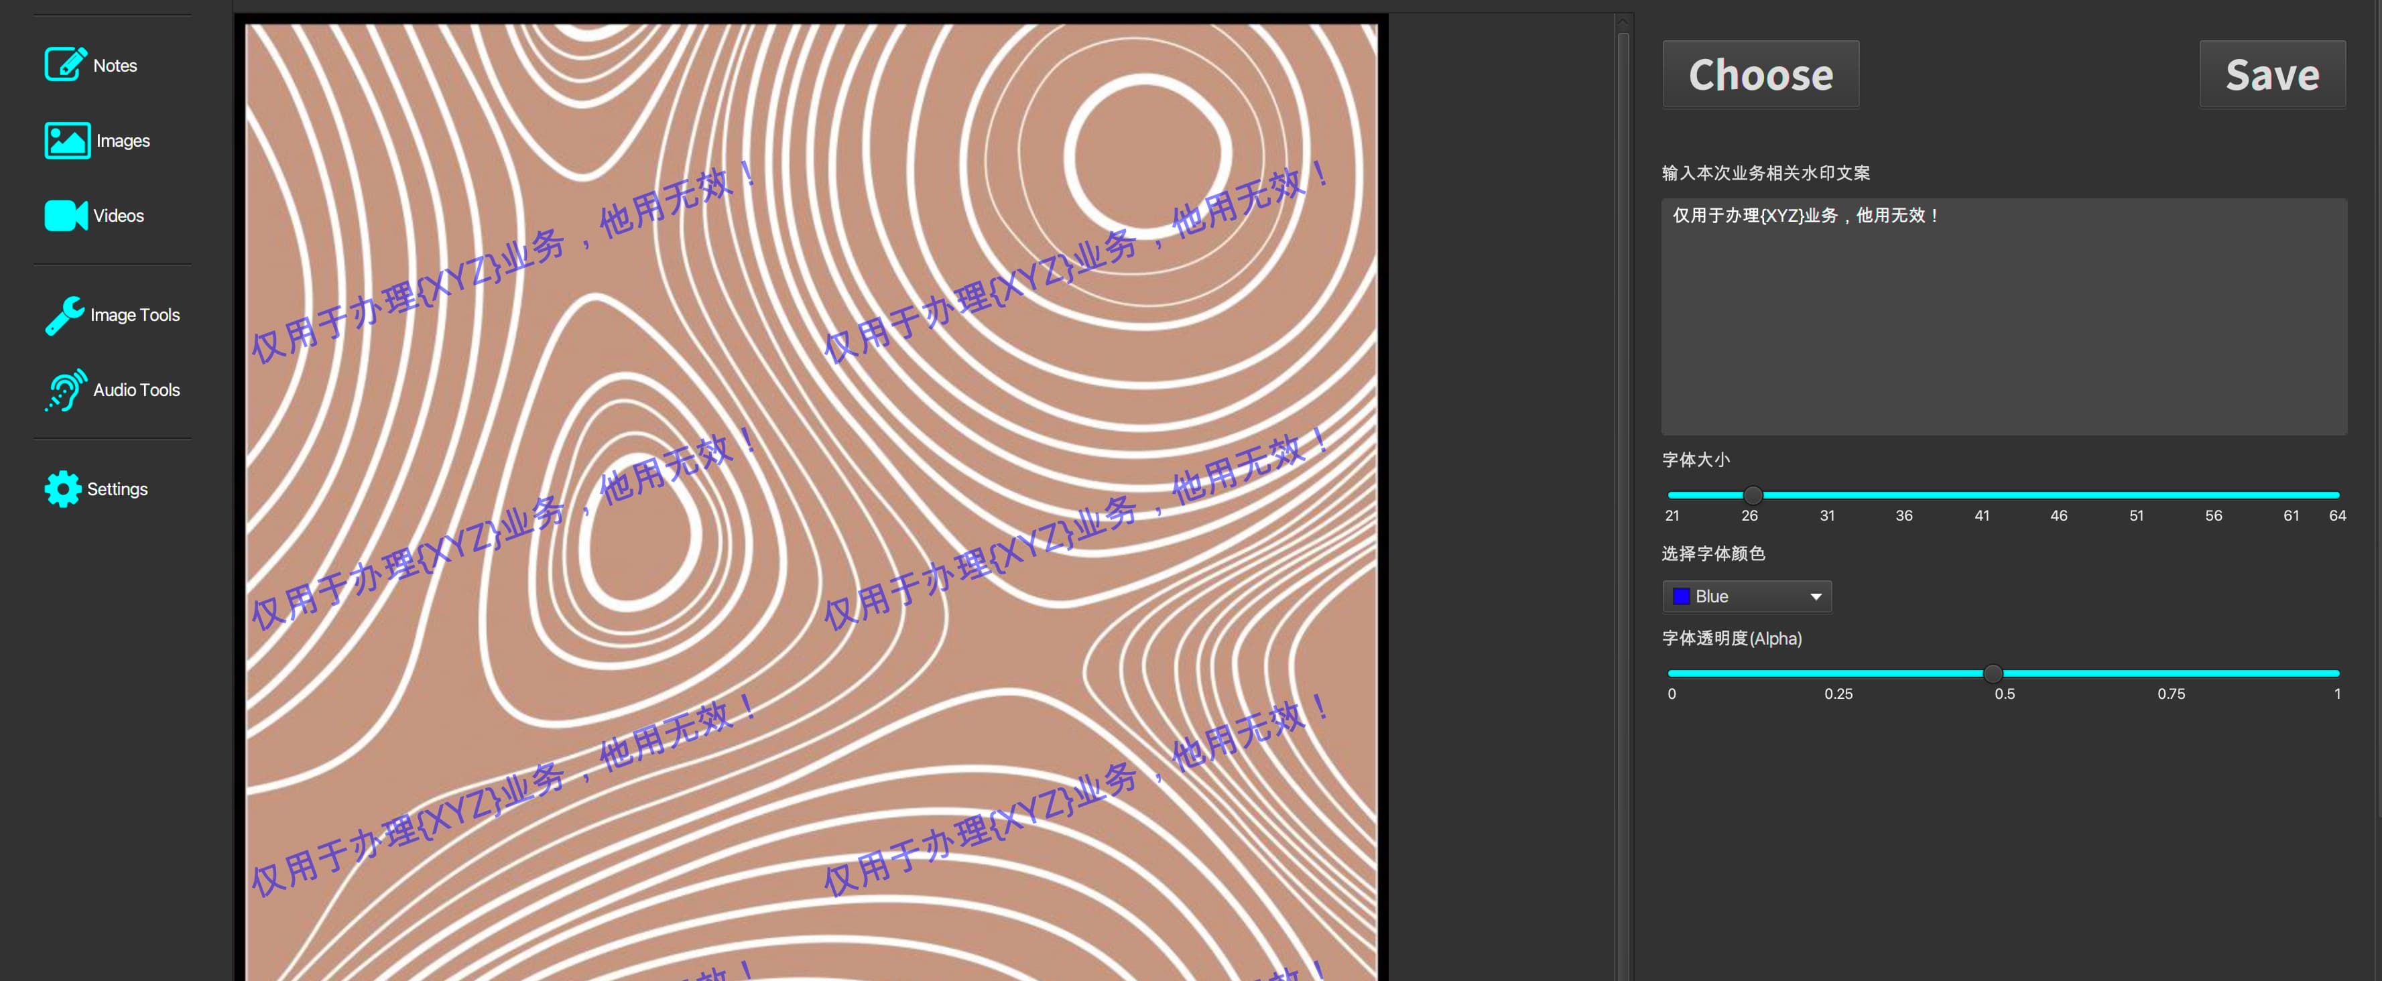Go to Notes section label
The image size is (2382, 981).
pyautogui.click(x=115, y=66)
